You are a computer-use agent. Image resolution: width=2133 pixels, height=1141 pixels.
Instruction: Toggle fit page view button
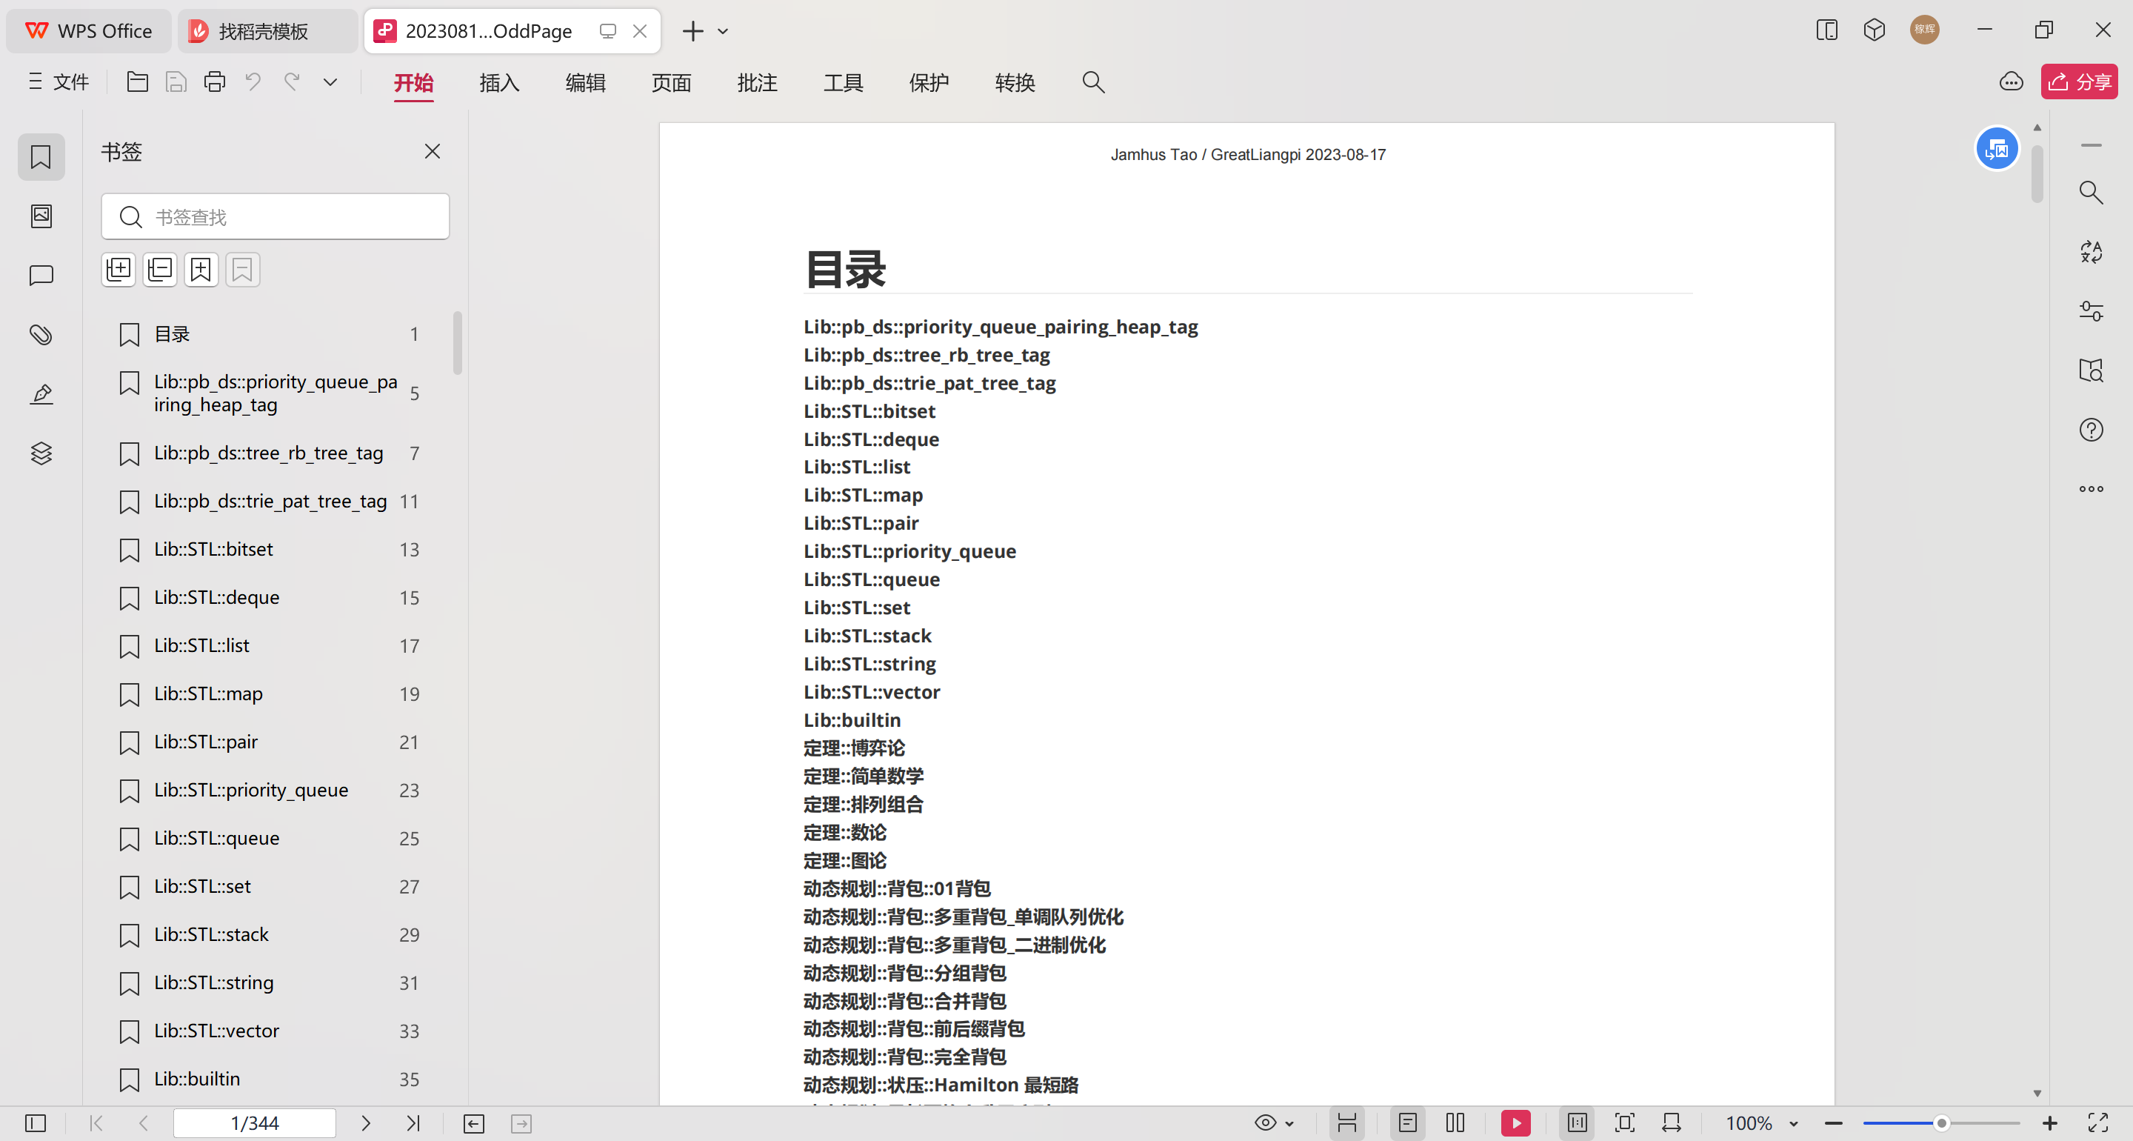click(1625, 1122)
